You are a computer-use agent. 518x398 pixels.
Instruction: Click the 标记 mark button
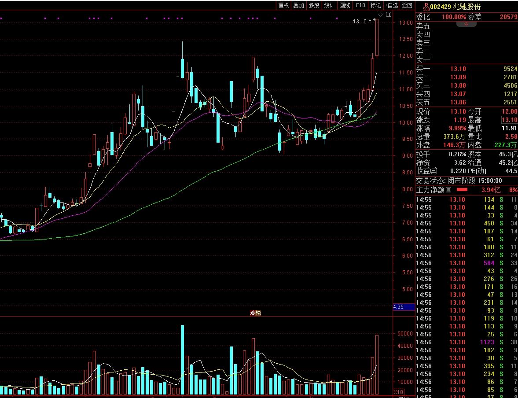(375, 5)
